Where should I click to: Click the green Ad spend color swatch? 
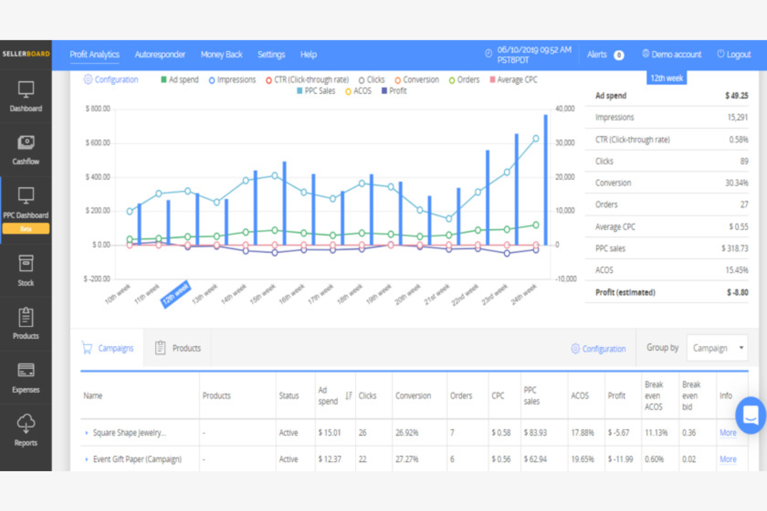click(163, 79)
